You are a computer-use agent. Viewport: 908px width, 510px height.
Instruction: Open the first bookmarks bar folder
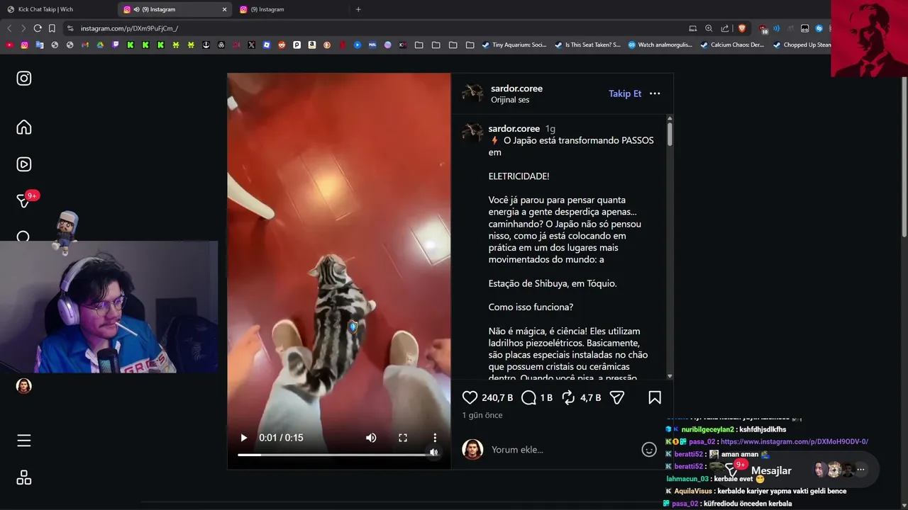pyautogui.click(x=419, y=45)
